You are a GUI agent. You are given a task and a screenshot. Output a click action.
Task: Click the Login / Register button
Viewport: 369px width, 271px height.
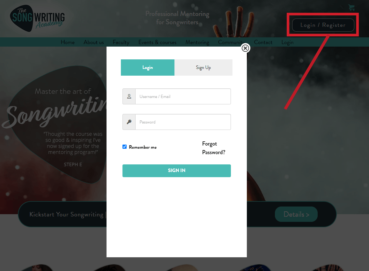point(323,25)
